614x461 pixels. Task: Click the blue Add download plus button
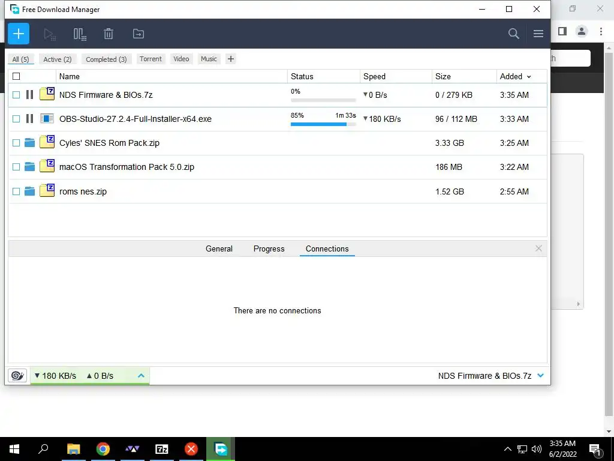pos(19,34)
